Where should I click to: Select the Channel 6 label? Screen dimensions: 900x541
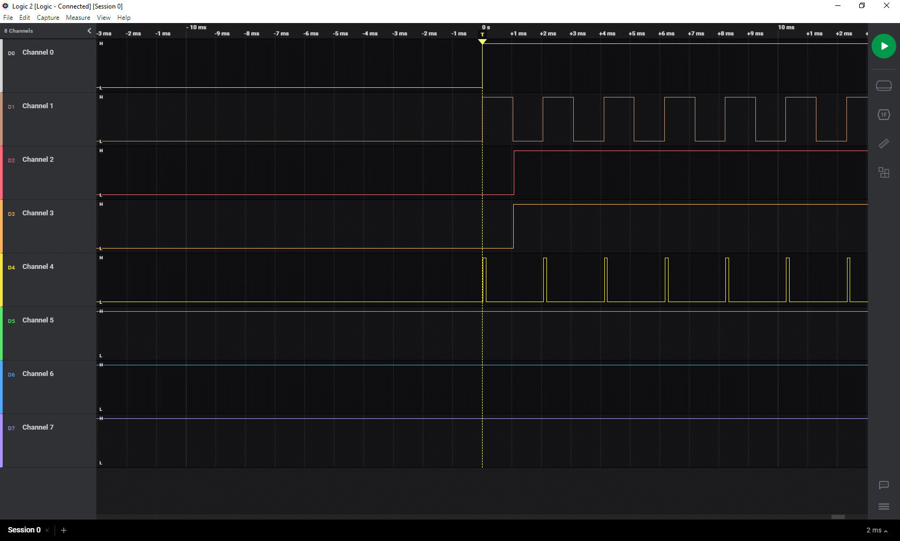pyautogui.click(x=38, y=374)
